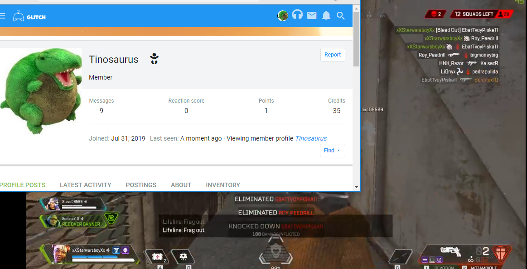View the Inventory tab
Image resolution: width=527 pixels, height=269 pixels.
point(223,185)
